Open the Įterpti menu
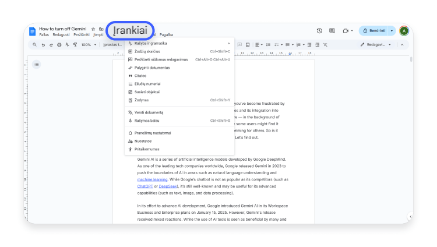437x247 pixels. coord(98,35)
